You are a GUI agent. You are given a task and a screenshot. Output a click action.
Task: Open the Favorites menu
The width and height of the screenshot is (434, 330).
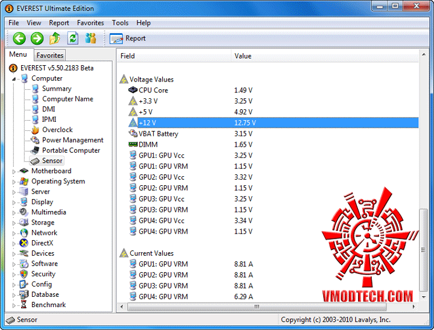pos(90,23)
